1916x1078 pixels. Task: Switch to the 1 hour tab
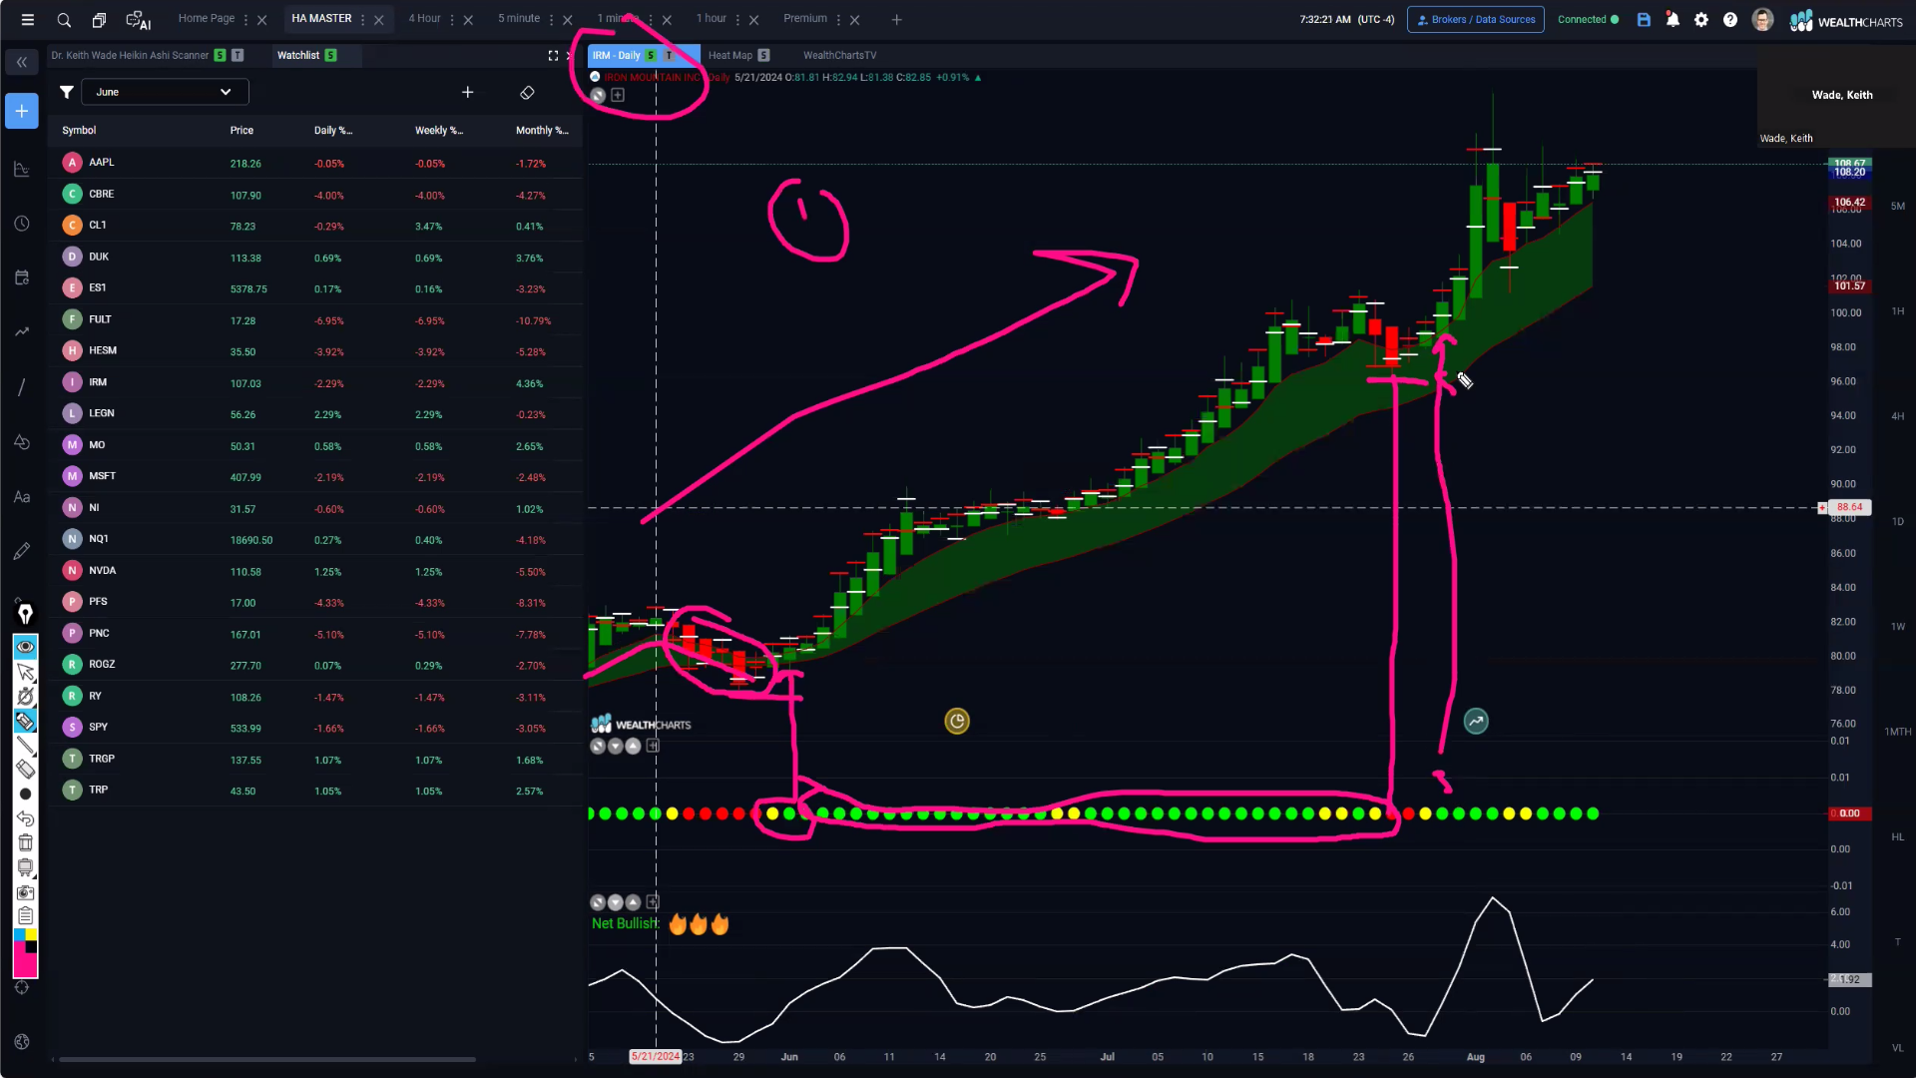[712, 18]
